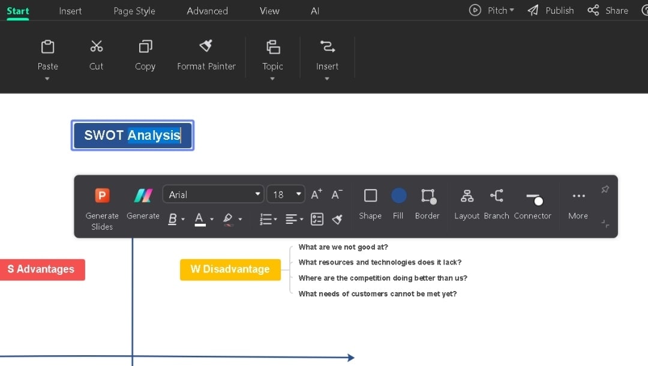This screenshot has width=648, height=366.
Task: Click the Publish paper plane icon
Action: [x=533, y=10]
